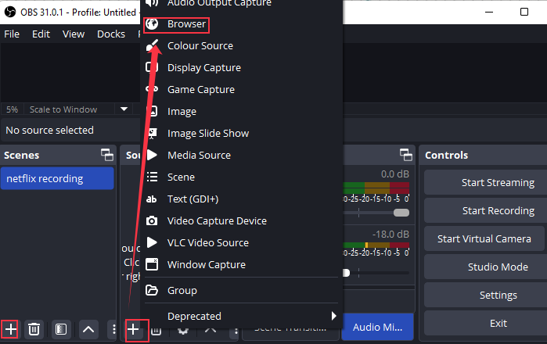Click the Scene list icon
The width and height of the screenshot is (547, 344).
(x=152, y=177)
